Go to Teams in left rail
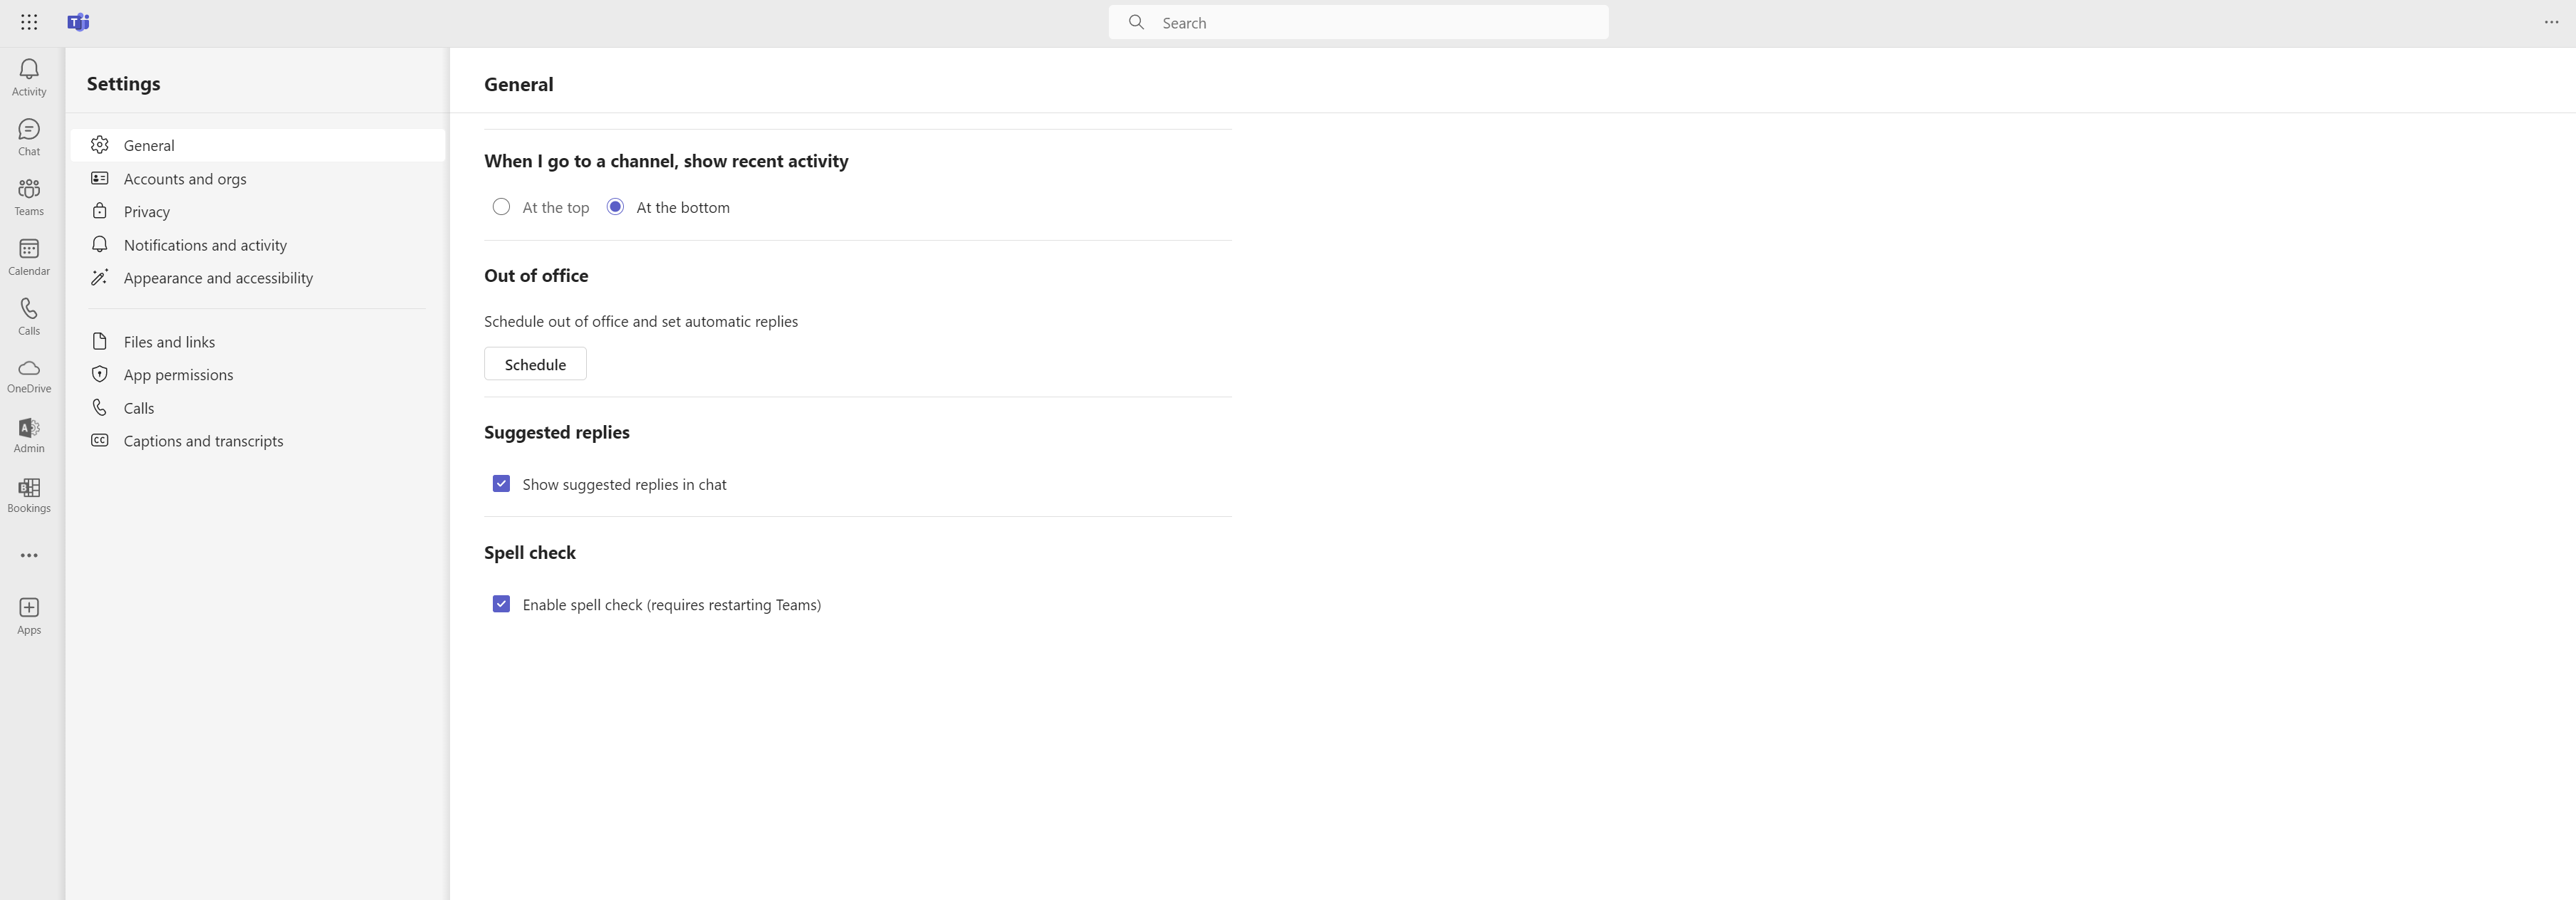The image size is (2576, 900). point(29,196)
